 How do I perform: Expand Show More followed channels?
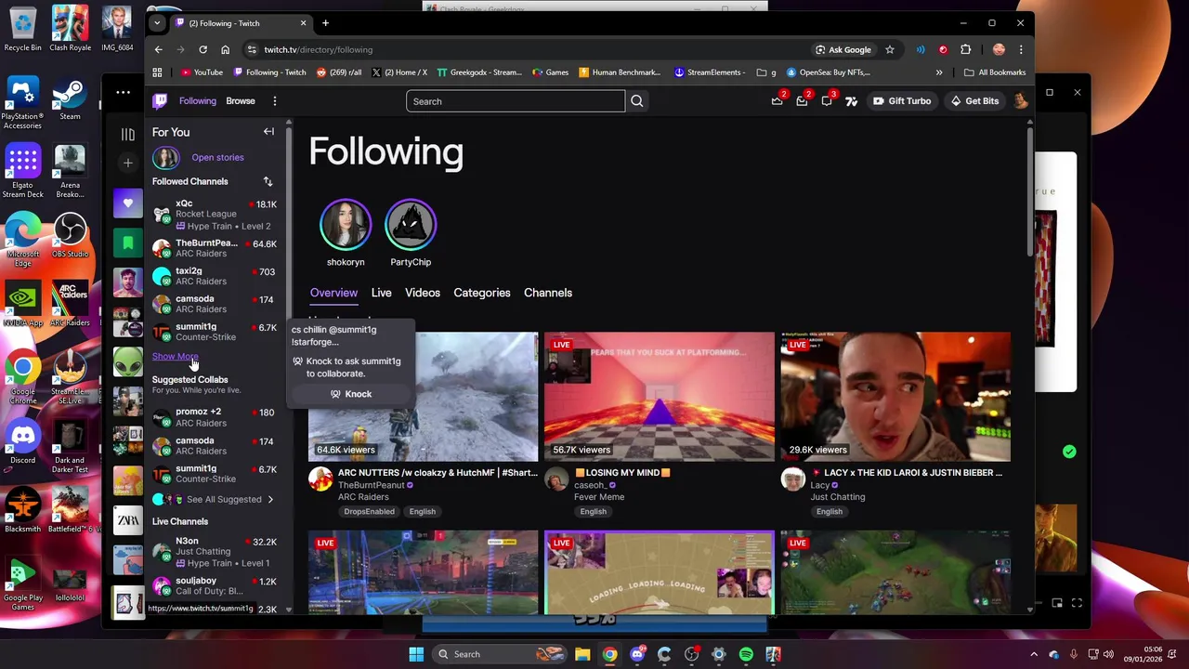(x=175, y=356)
